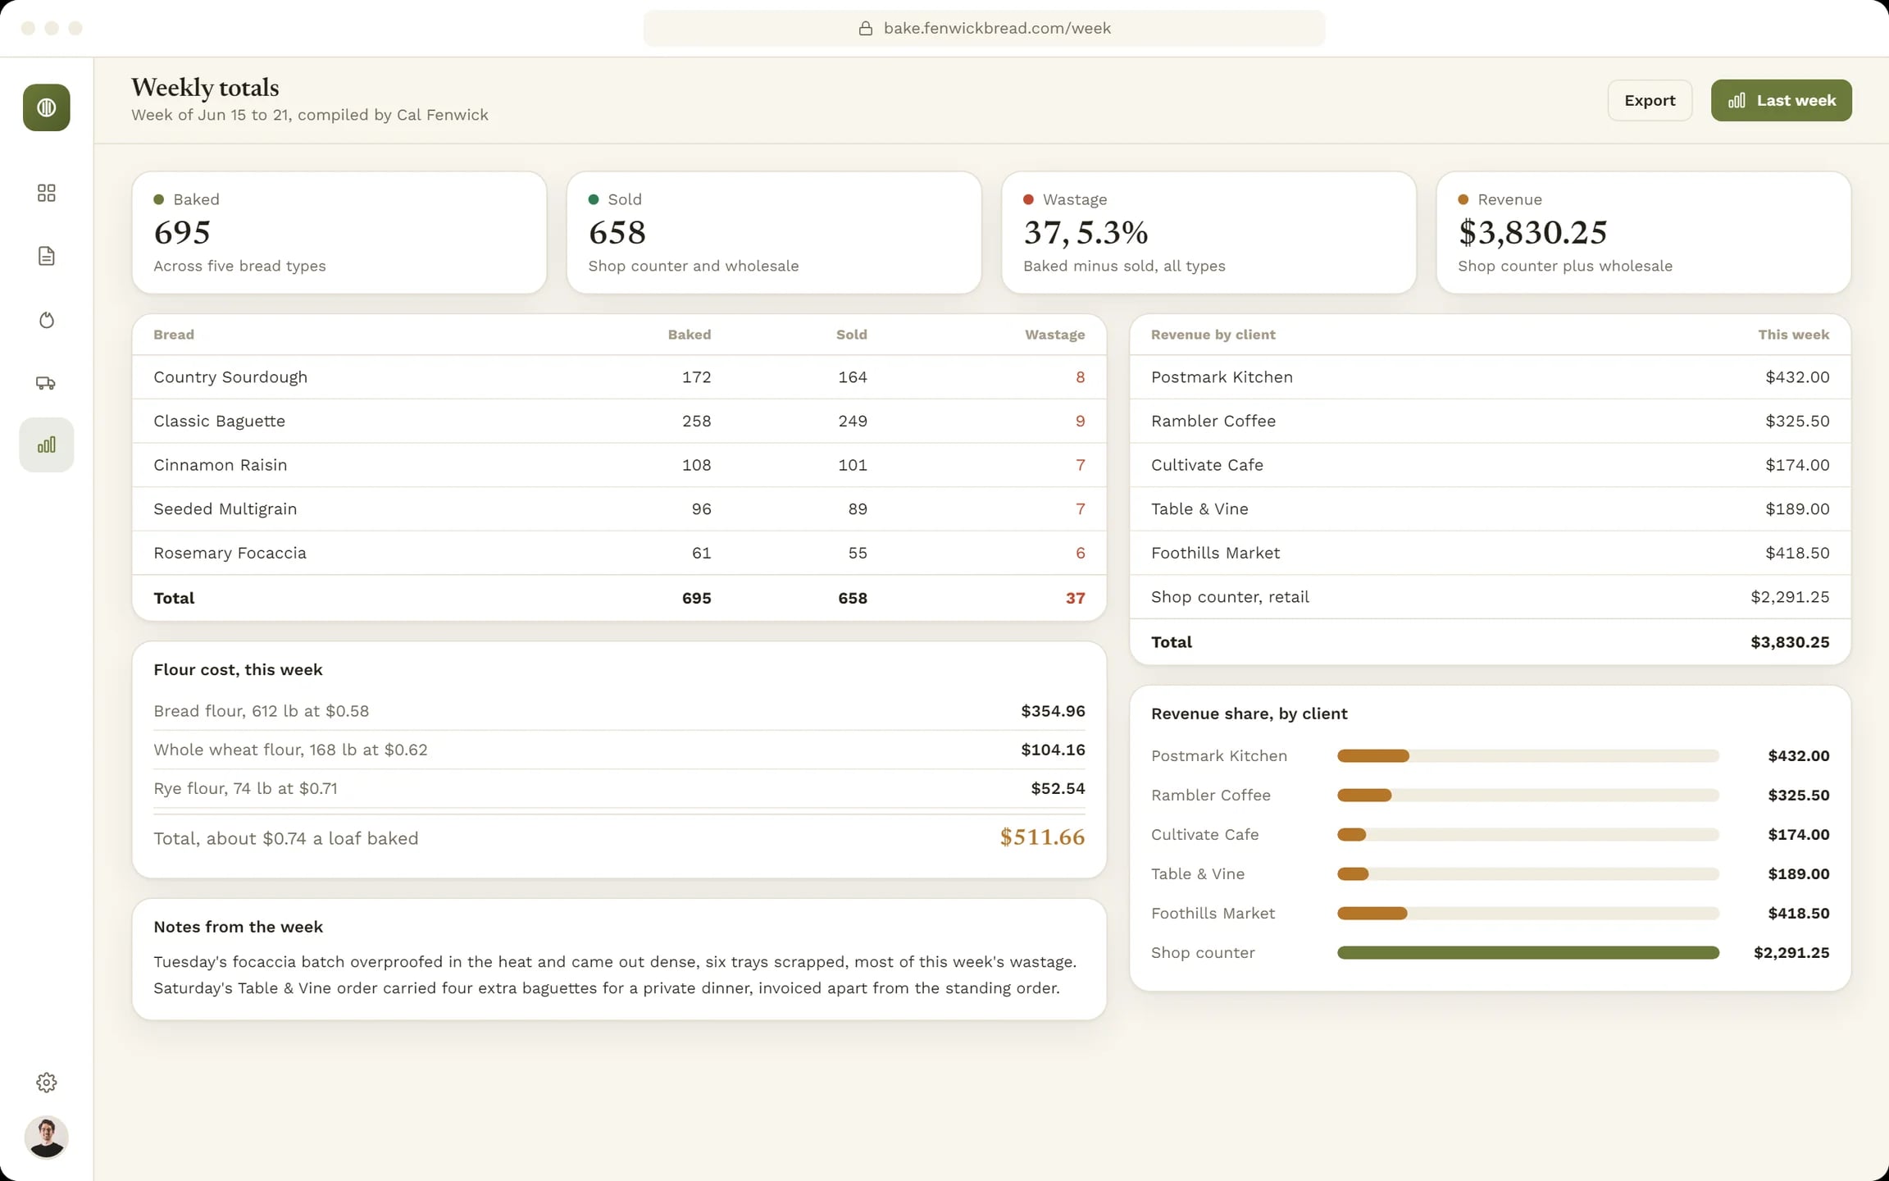Click Rye flour amount $52.54

click(x=1058, y=789)
